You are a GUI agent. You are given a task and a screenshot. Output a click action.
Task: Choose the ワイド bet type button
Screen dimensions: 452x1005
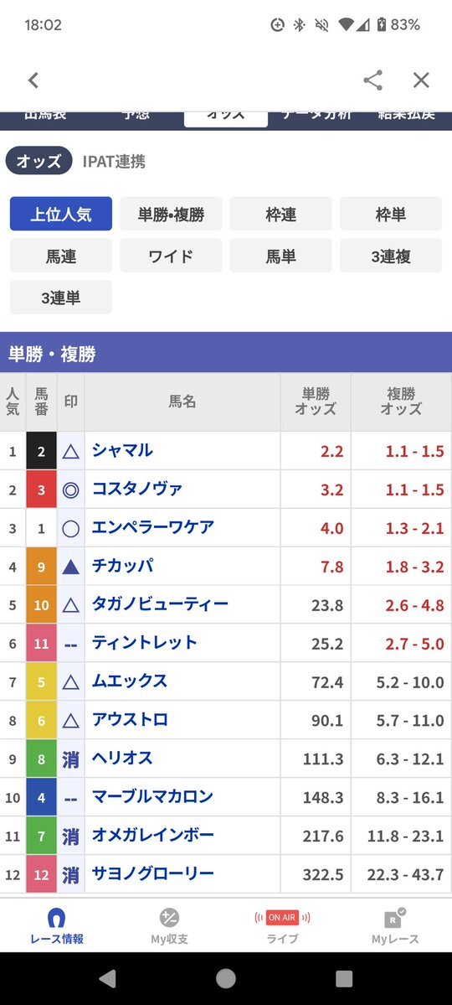pos(171,256)
